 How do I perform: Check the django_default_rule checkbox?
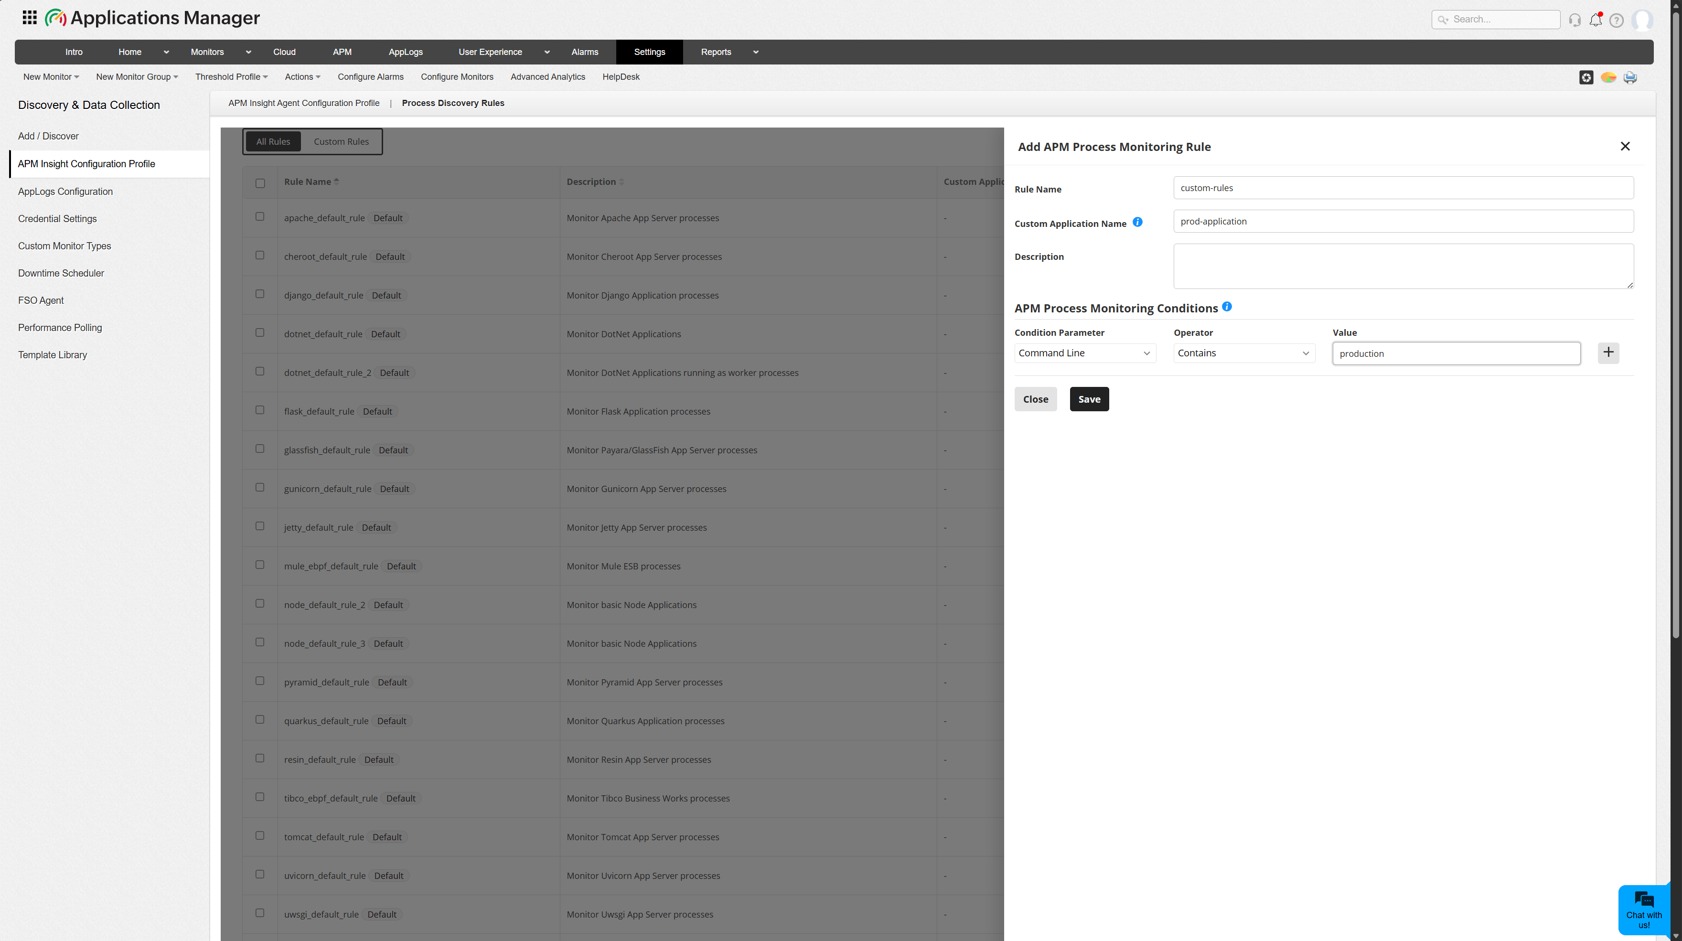pyautogui.click(x=260, y=294)
